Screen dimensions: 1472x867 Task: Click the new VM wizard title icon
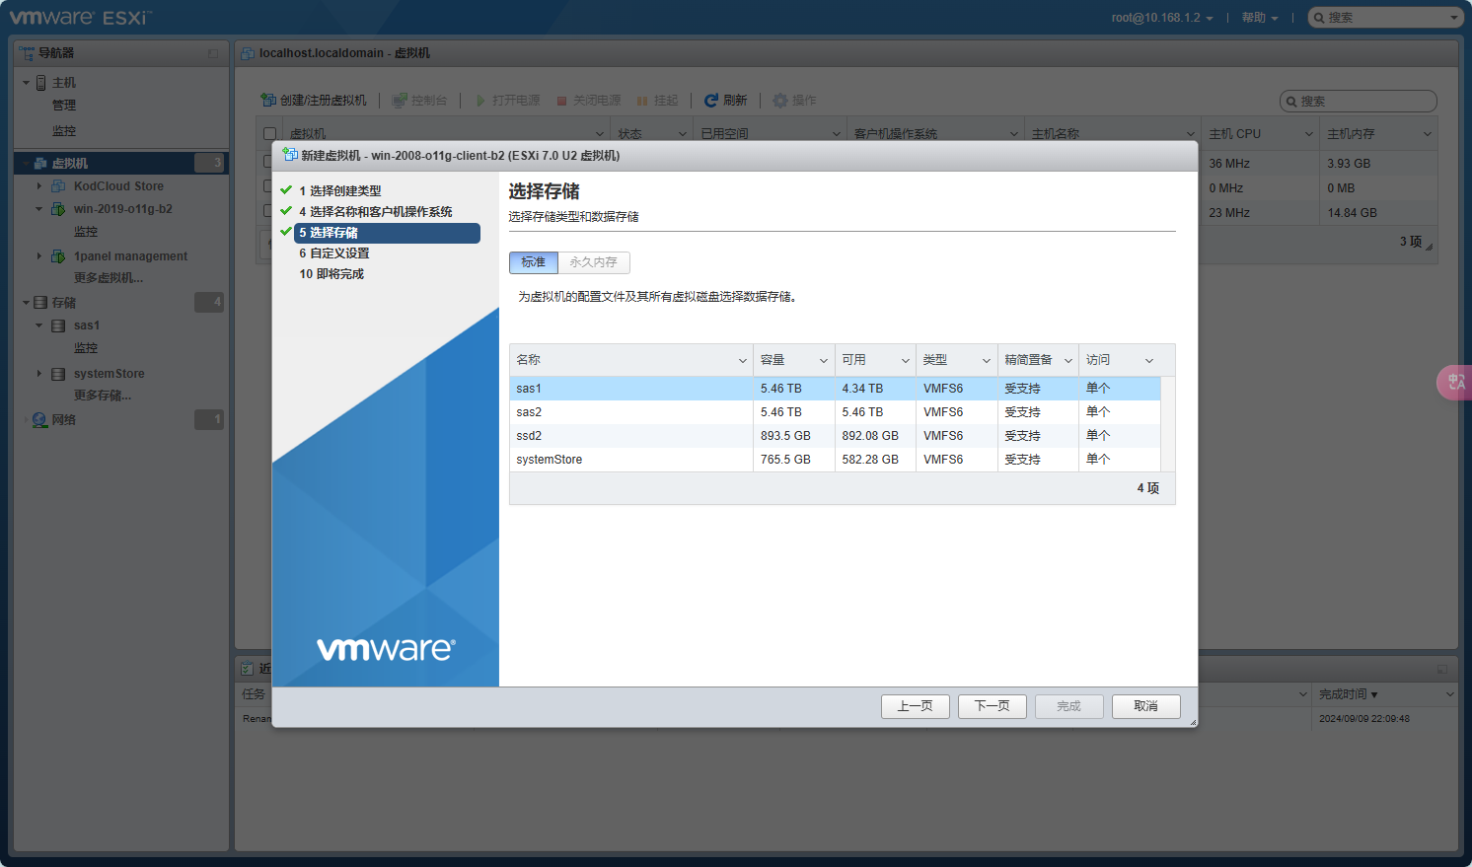tap(290, 155)
